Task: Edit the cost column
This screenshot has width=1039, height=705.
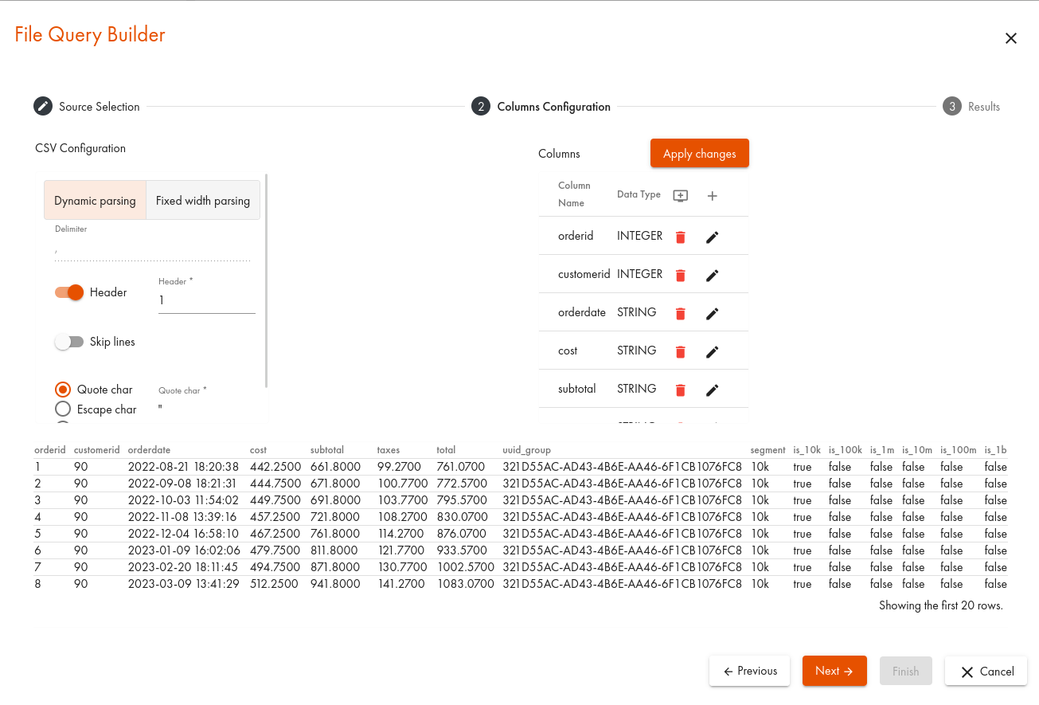Action: [712, 351]
